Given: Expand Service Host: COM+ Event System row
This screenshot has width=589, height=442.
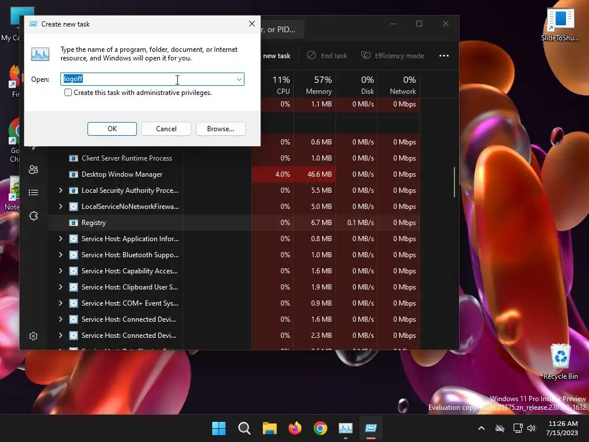Looking at the screenshot, I should tap(60, 303).
